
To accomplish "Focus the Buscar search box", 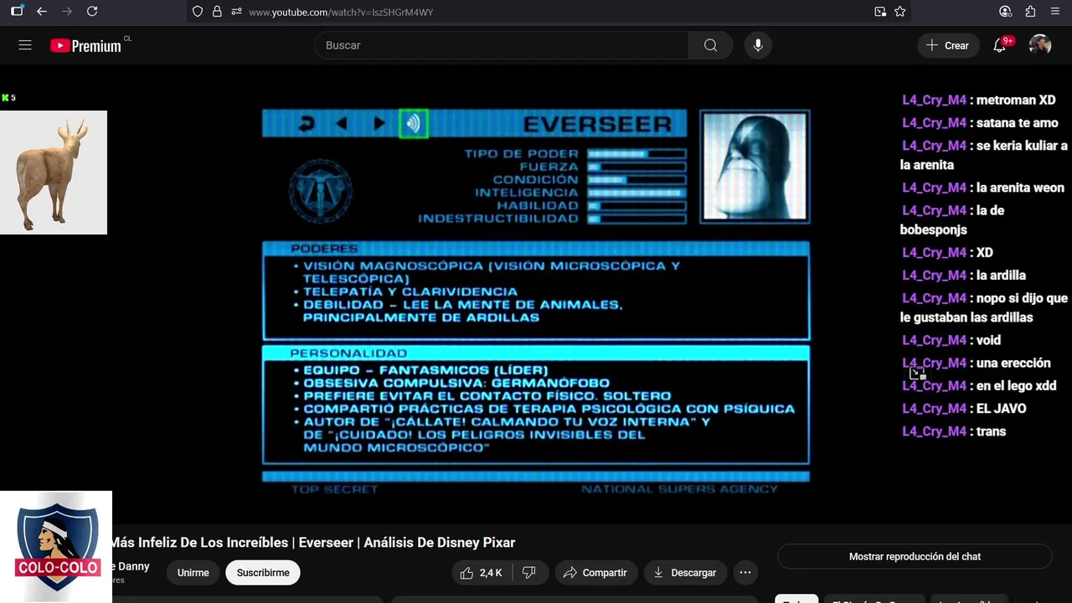I will pos(502,45).
